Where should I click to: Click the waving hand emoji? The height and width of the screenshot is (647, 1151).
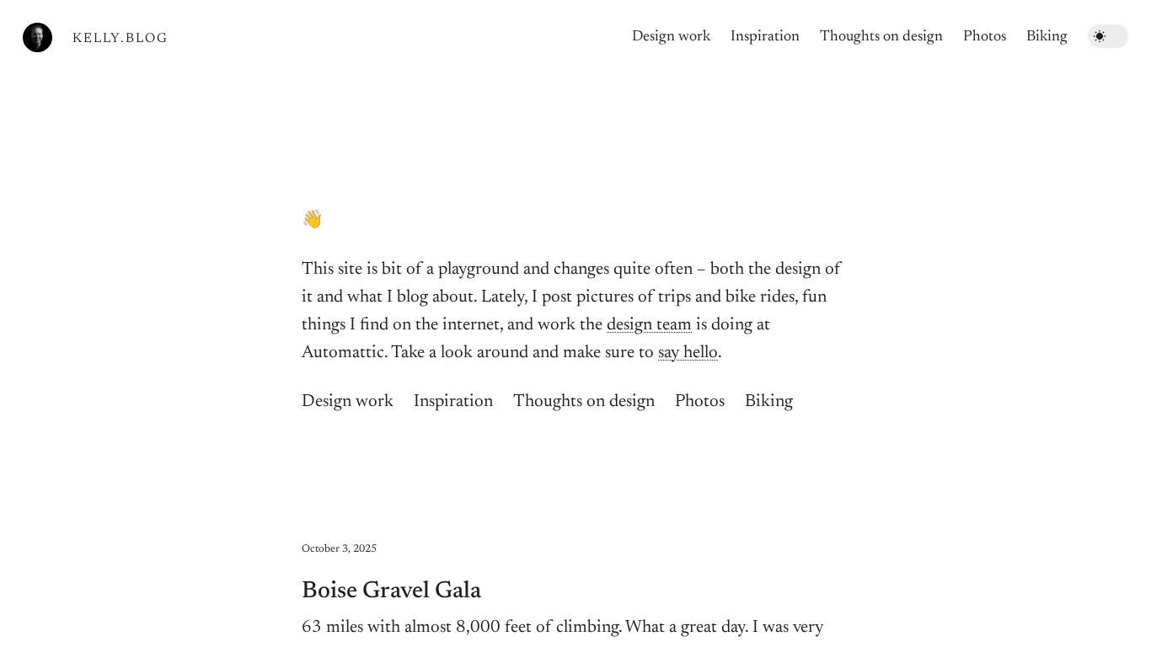pyautogui.click(x=312, y=219)
